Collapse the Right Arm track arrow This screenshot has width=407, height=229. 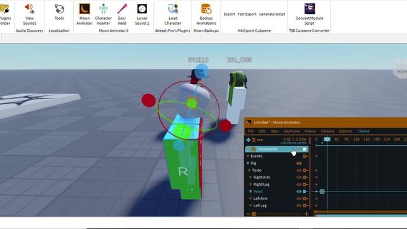click(251, 177)
